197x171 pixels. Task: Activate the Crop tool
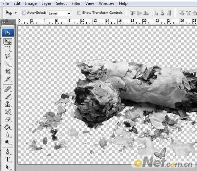(8, 72)
